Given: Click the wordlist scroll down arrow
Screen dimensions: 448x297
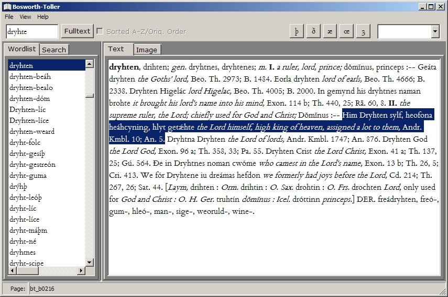Looking at the screenshot, I should pos(90,262).
